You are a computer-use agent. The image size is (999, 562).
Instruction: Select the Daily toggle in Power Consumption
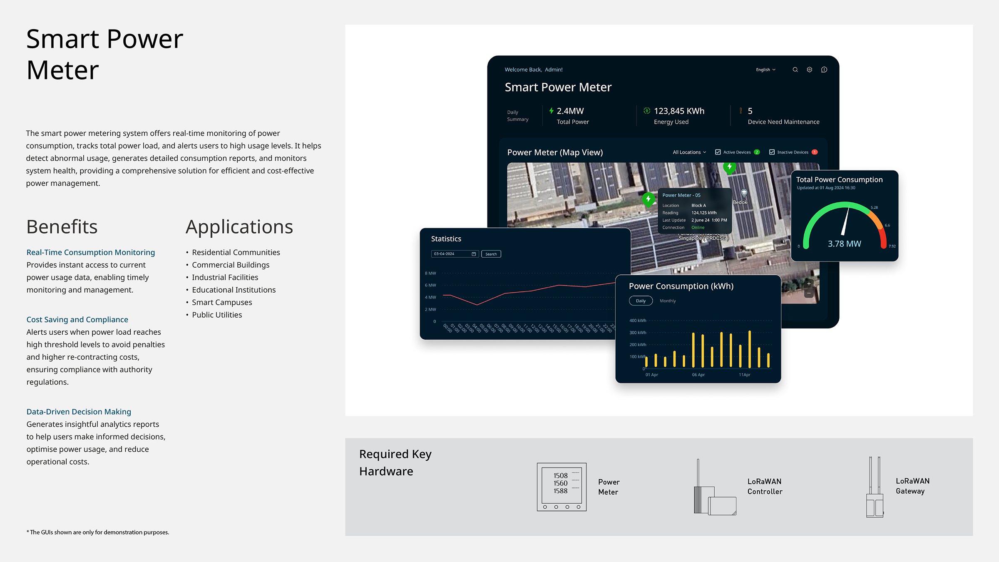(x=641, y=301)
